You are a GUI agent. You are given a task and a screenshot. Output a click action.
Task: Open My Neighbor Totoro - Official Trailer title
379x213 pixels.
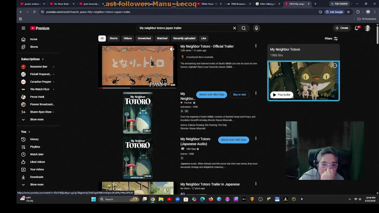207,46
